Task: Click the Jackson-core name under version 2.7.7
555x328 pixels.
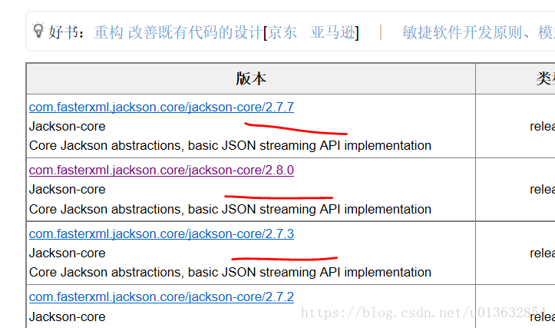Action: [68, 127]
